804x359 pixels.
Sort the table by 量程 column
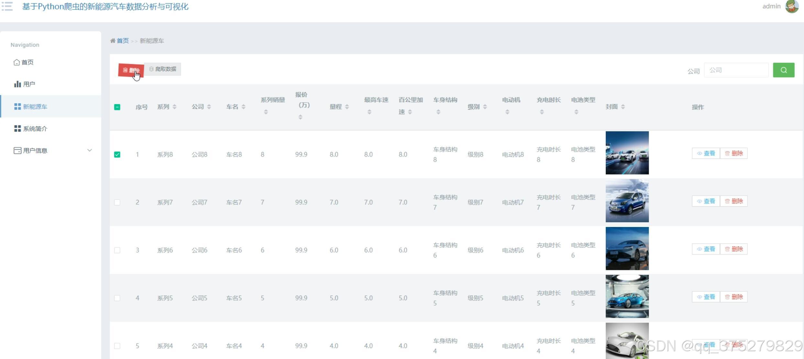347,107
